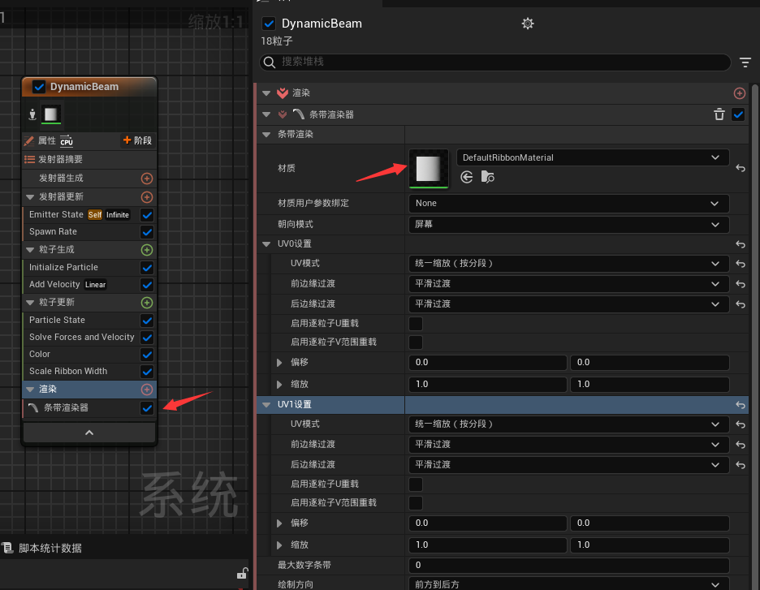Disable the Spawn Rate module
The width and height of the screenshot is (760, 590).
pyautogui.click(x=147, y=232)
